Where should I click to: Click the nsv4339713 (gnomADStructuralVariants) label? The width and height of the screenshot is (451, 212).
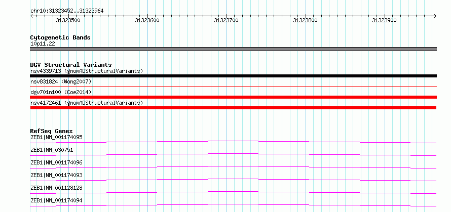pos(87,71)
